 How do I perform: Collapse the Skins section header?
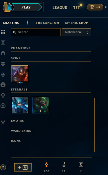point(51,58)
